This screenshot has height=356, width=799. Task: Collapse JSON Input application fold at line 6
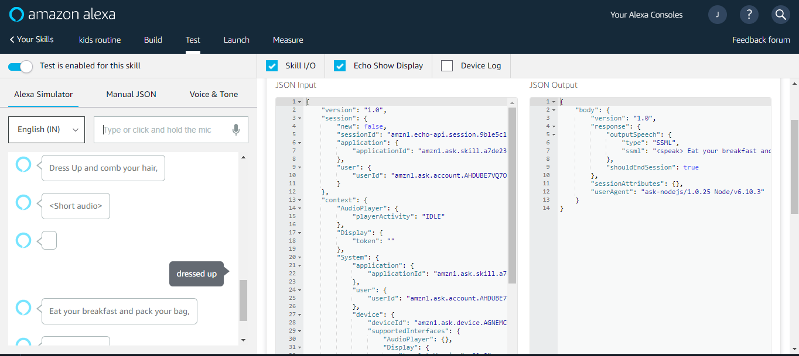(x=301, y=143)
